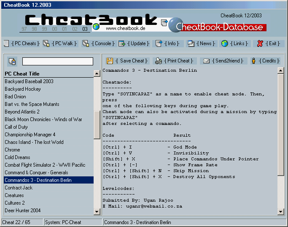Click the cheat text scrollbar down arrow
Screen dimensions: 288x227
click(x=281, y=211)
